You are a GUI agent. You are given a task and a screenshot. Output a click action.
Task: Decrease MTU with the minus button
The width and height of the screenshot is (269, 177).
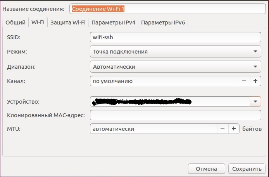[x=222, y=128]
